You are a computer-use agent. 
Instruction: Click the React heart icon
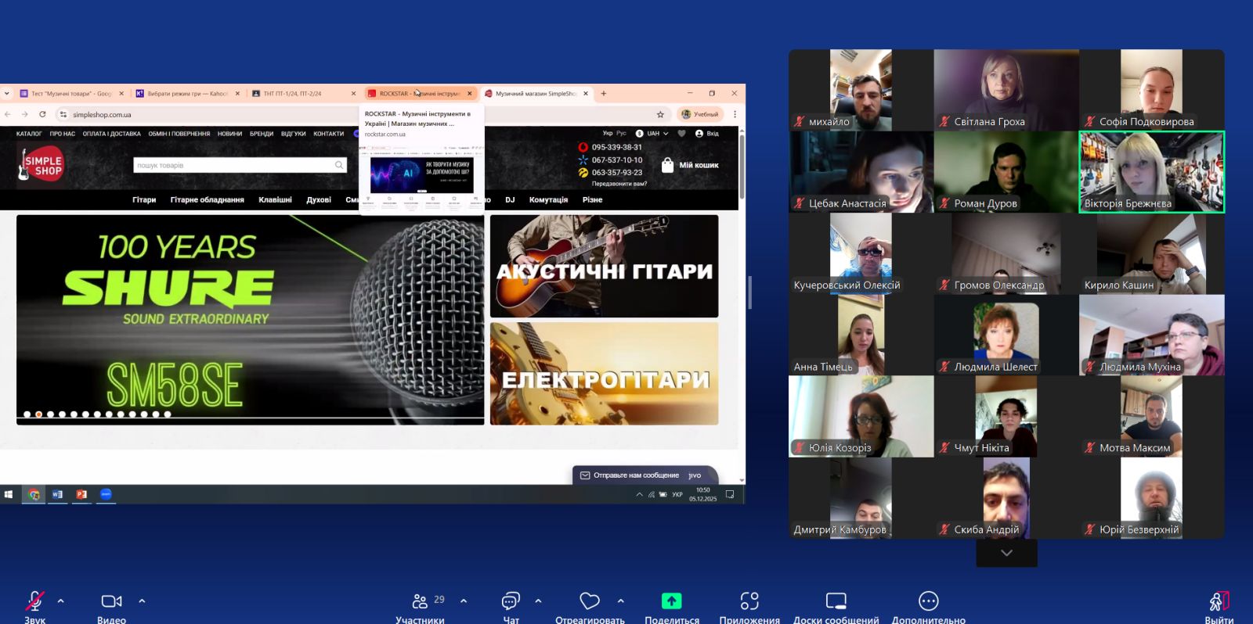(x=590, y=601)
